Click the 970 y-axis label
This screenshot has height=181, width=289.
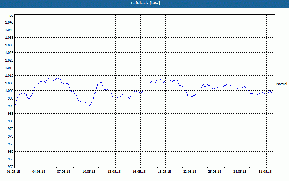click(11, 136)
